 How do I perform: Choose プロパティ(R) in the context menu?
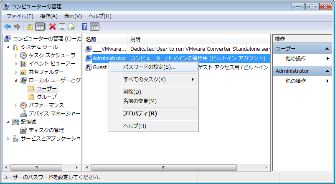pos(154,114)
